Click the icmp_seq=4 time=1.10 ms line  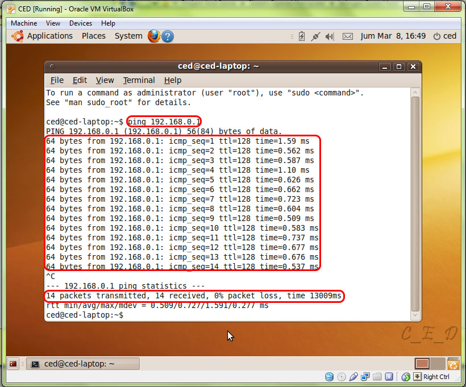178,170
